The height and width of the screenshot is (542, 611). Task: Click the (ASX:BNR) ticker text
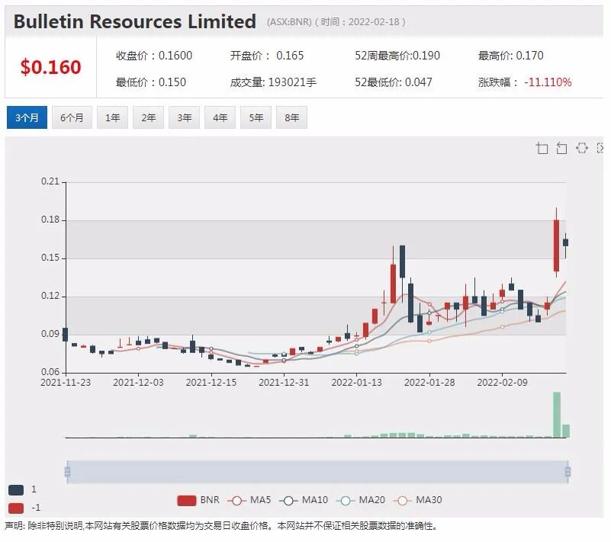(x=289, y=22)
